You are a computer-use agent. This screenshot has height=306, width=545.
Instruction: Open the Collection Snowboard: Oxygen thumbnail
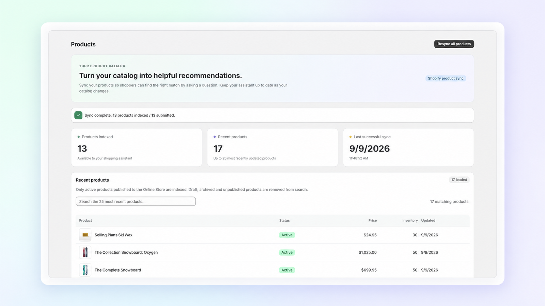point(85,252)
